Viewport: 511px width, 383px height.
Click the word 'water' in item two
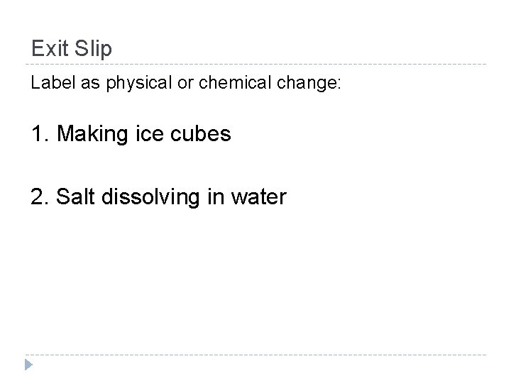259,197
